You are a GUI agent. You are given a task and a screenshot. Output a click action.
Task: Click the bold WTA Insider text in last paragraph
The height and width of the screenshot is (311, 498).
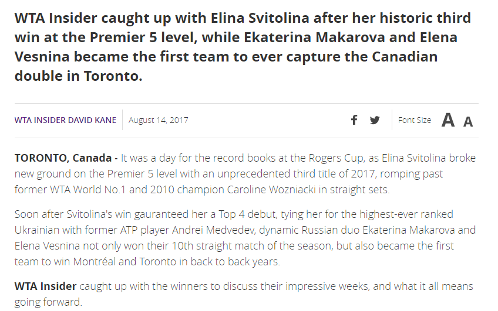(45, 286)
